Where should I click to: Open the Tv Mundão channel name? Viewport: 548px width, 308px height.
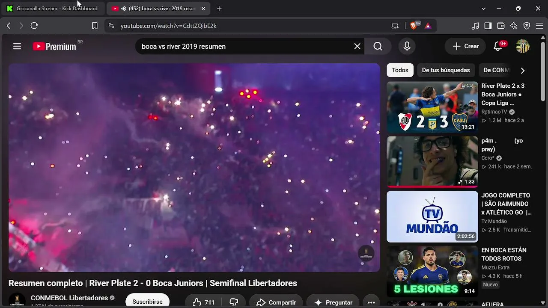[x=494, y=221]
